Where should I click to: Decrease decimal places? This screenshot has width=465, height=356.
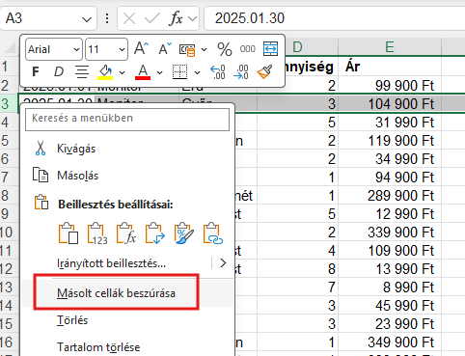[x=241, y=72]
